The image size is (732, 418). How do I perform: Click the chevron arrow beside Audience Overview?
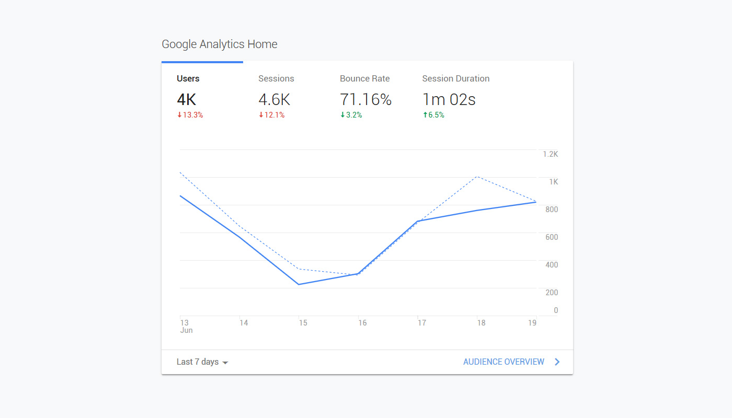(x=557, y=362)
